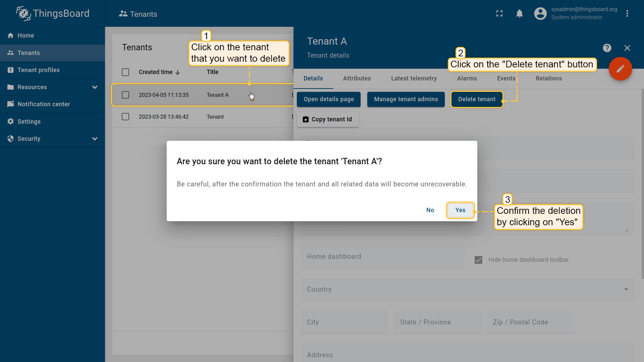
Task: Click the sysadmin user avatar icon
Action: click(540, 13)
